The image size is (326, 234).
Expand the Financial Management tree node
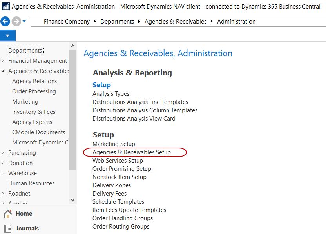tap(3, 61)
